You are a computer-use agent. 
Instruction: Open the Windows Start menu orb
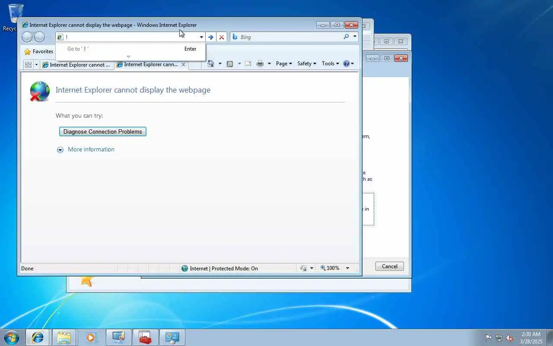coord(12,337)
